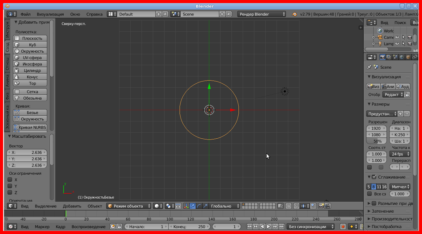The image size is (422, 234).
Task: Add a Куб (cube) mesh
Action: tap(30, 45)
